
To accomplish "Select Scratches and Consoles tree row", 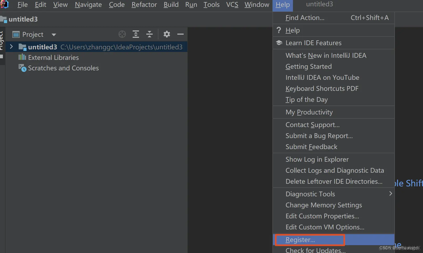I will pyautogui.click(x=96, y=68).
